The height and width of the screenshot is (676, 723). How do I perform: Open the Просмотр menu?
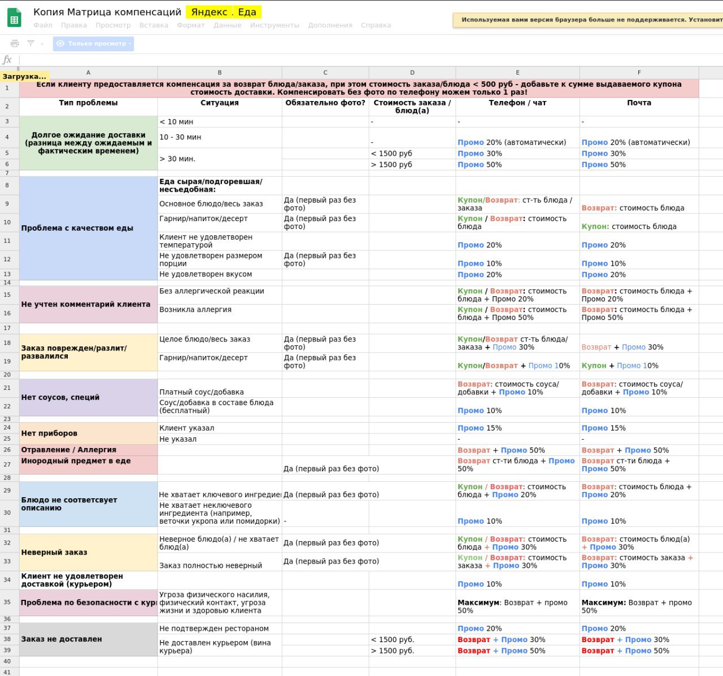[x=113, y=25]
